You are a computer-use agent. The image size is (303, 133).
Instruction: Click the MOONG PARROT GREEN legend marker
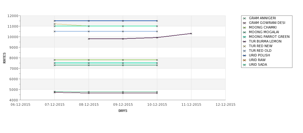coord(245,37)
